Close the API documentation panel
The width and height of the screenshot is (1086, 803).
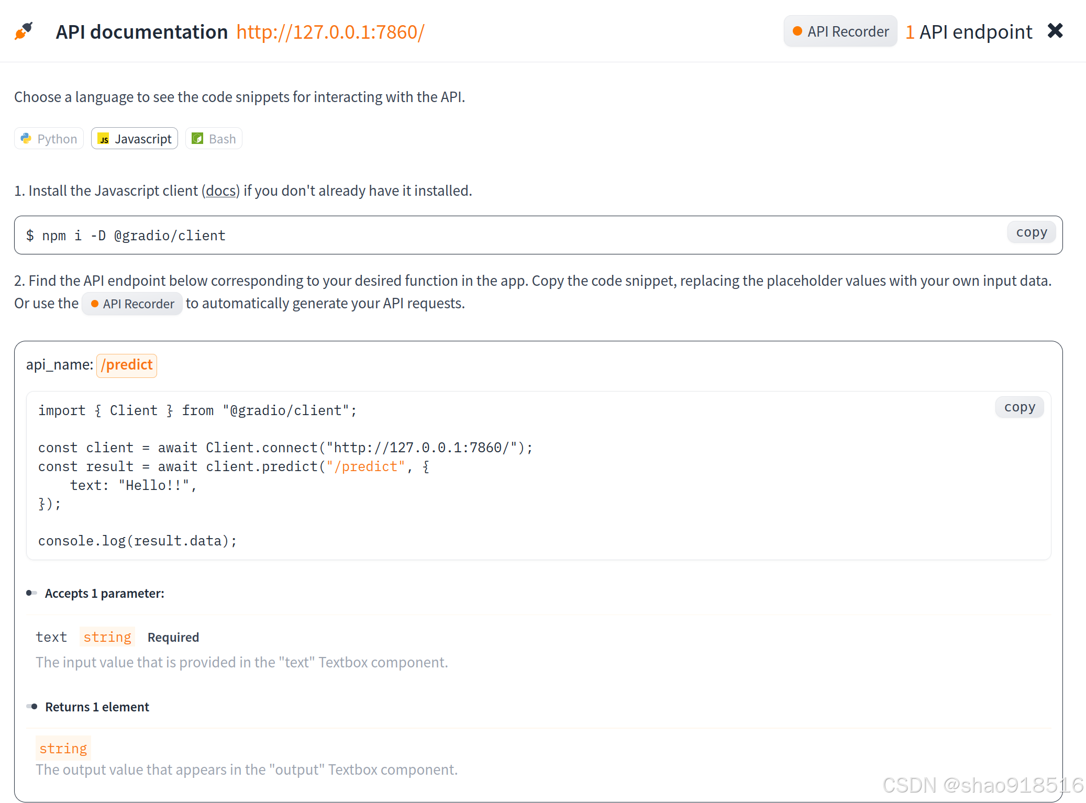[1055, 31]
